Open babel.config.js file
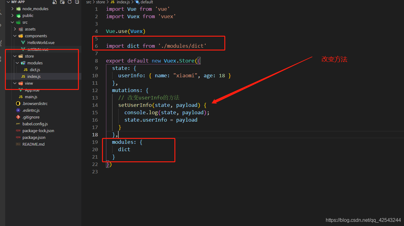 click(35, 124)
